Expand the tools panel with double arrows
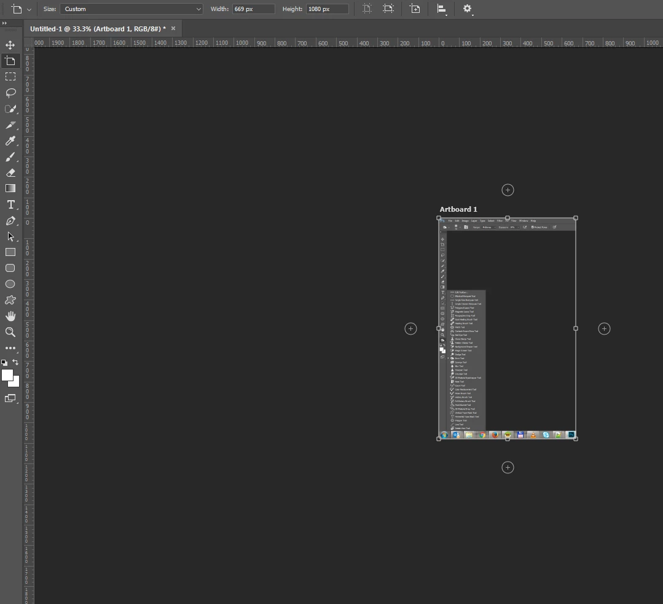This screenshot has width=663, height=604. click(5, 23)
